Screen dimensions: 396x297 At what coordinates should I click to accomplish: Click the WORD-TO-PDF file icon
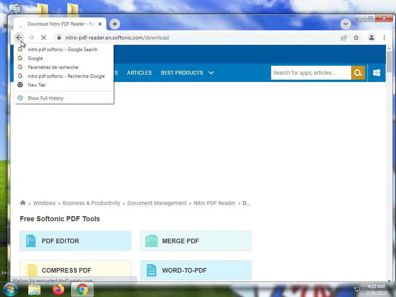(x=152, y=270)
